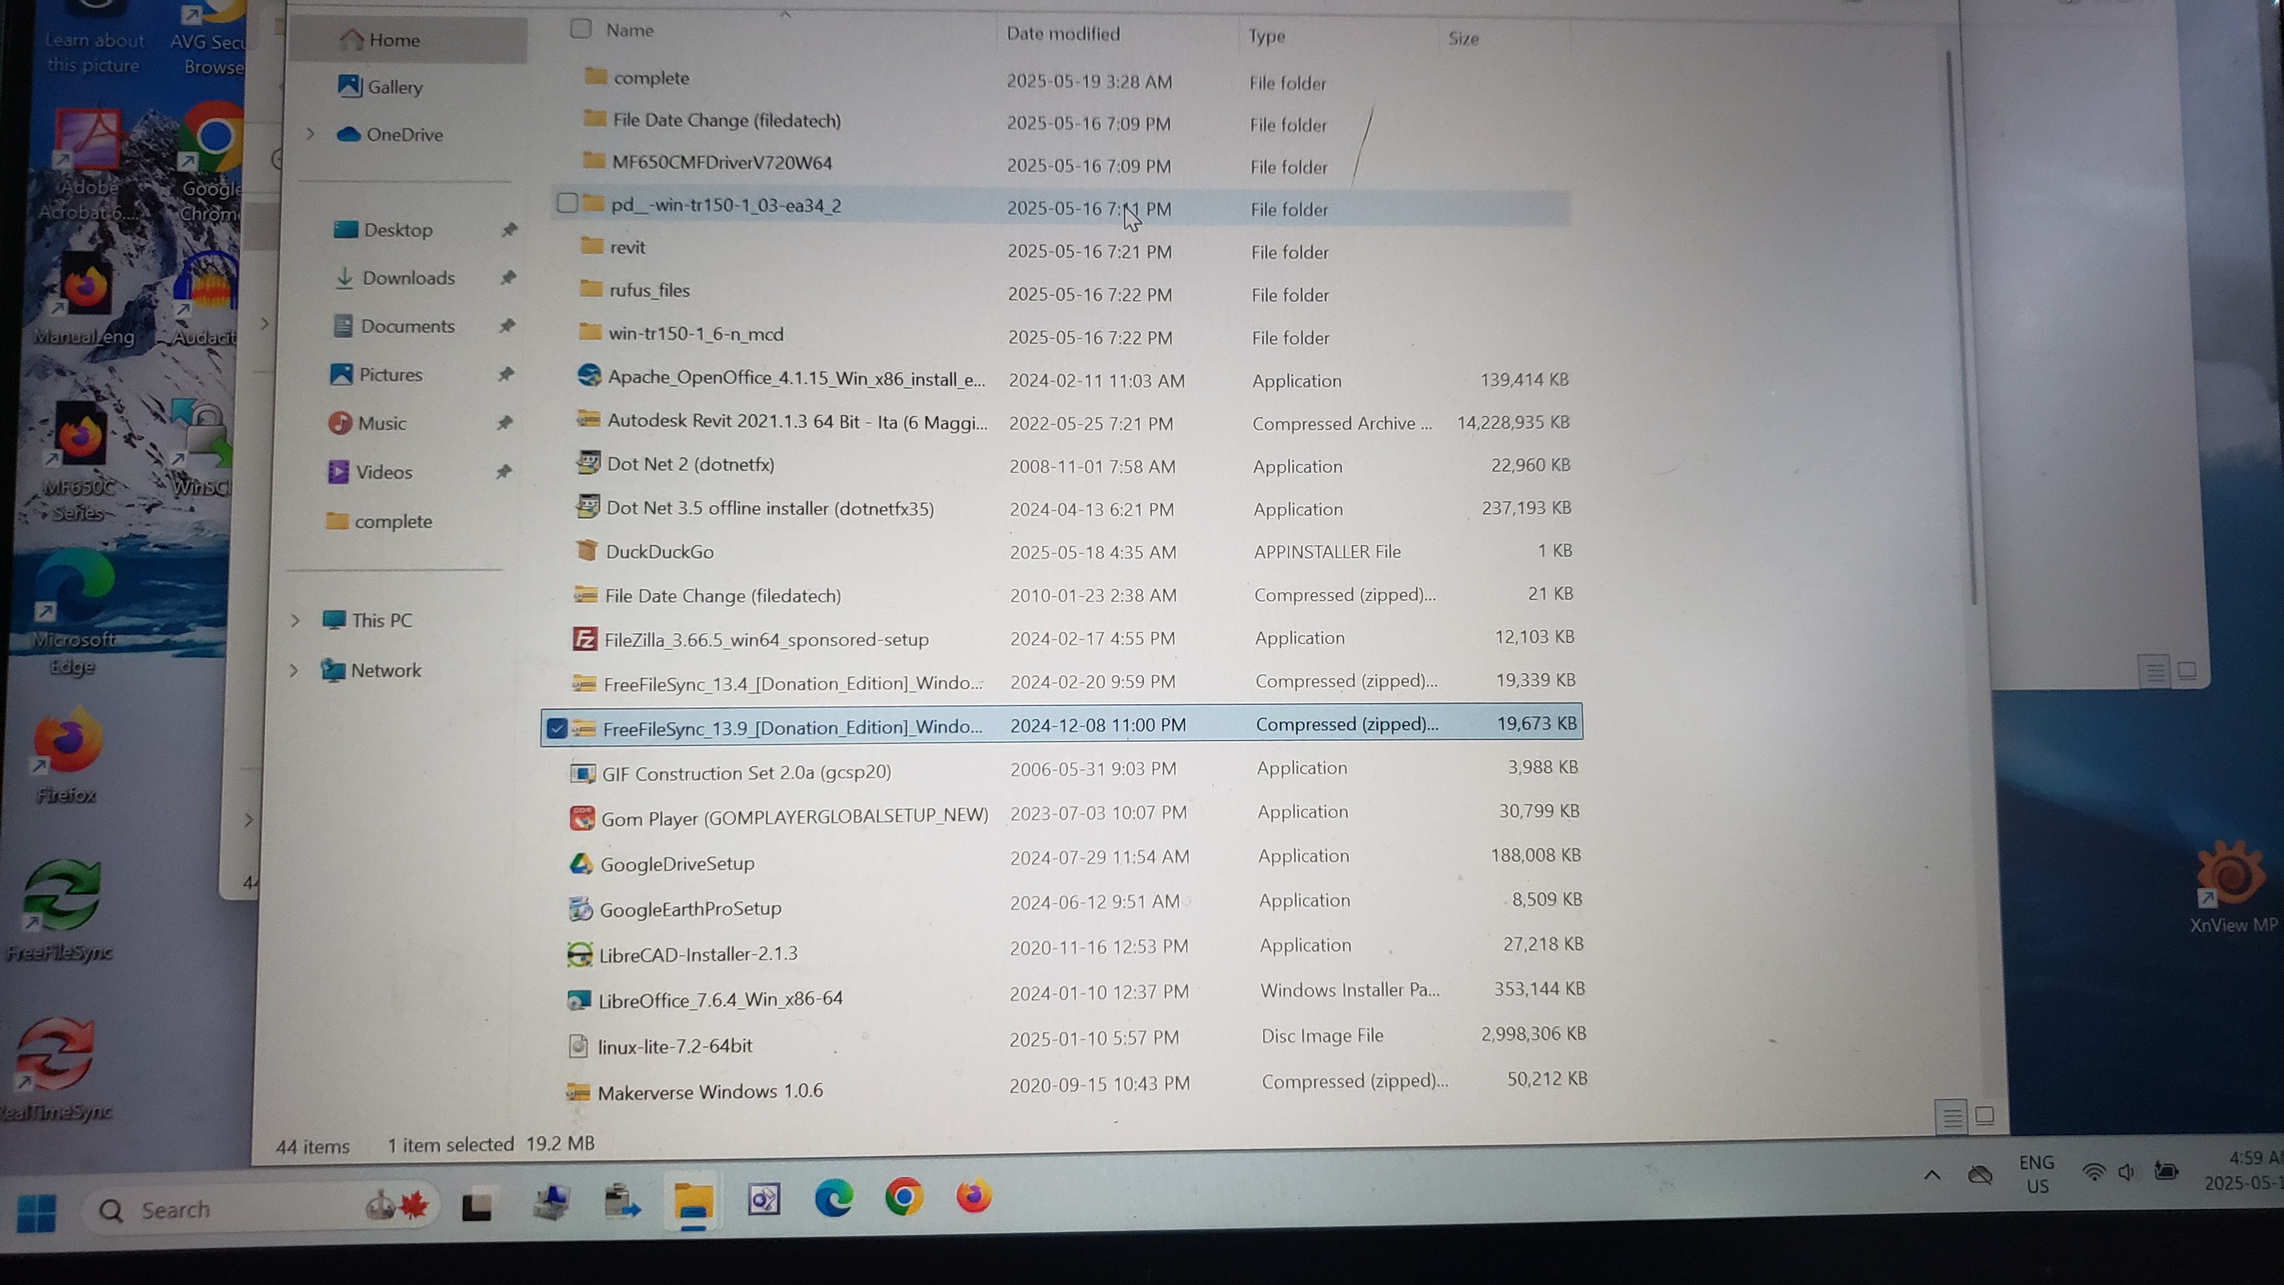Select the LibreOffice_7.6.4_Win_x86-64 icon

[578, 999]
